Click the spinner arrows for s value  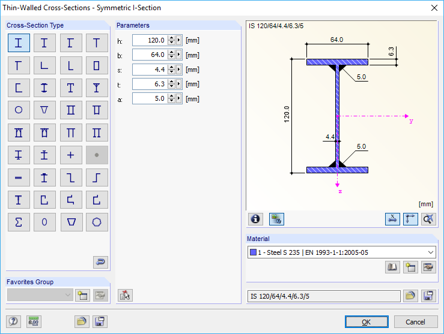point(171,69)
